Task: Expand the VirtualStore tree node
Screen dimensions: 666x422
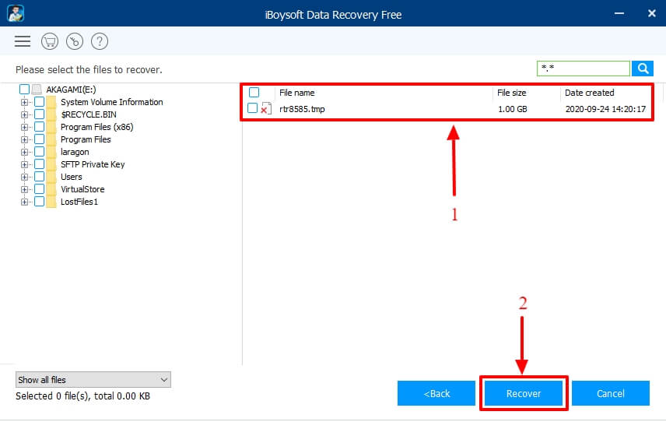Action: pos(25,189)
